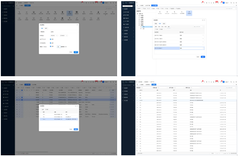Select the blue active page tab in bottom-right screenshot
240x157 pixels.
click(154, 85)
